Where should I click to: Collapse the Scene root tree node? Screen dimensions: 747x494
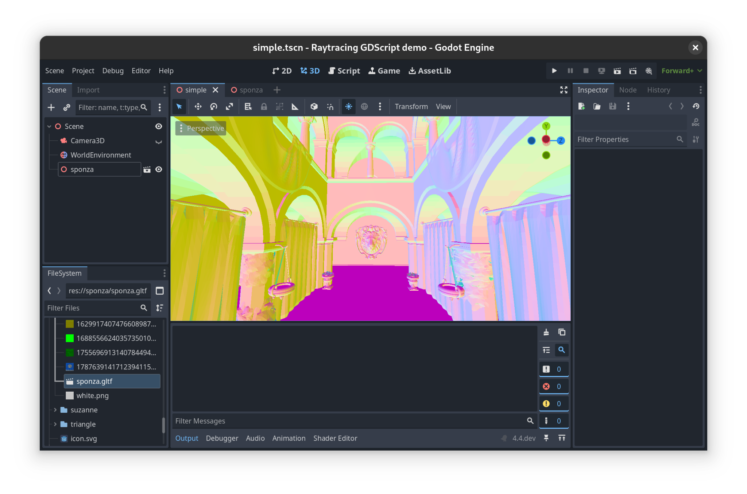(x=49, y=126)
